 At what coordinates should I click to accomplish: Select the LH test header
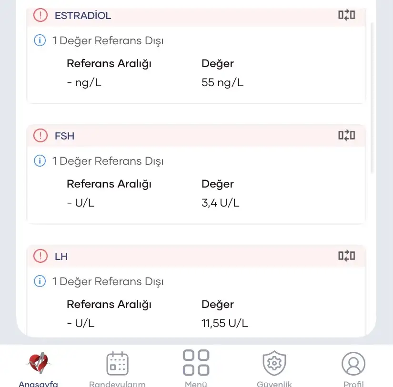pos(61,256)
